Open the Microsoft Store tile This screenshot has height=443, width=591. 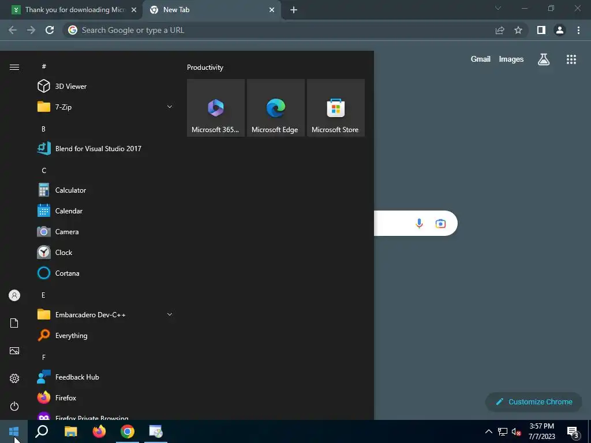tap(335, 108)
